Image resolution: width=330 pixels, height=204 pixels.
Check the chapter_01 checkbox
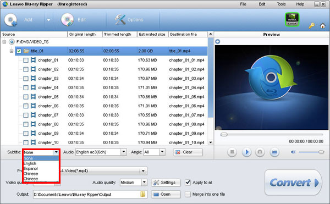click(x=26, y=60)
